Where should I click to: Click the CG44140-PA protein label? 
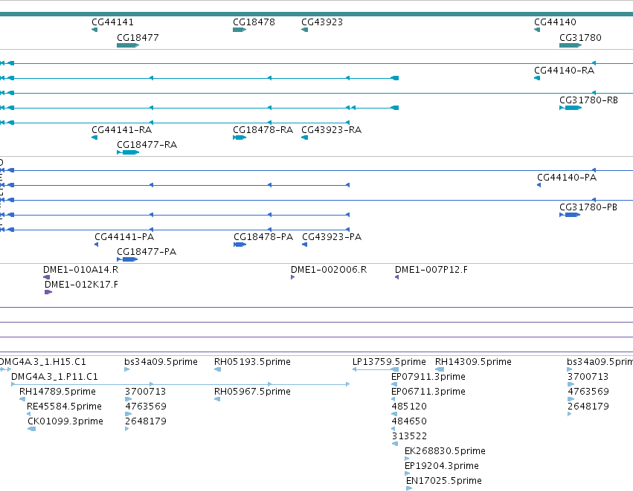[567, 178]
